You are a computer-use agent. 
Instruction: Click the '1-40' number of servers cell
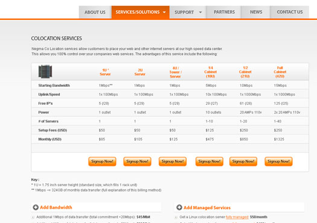(x=278, y=121)
